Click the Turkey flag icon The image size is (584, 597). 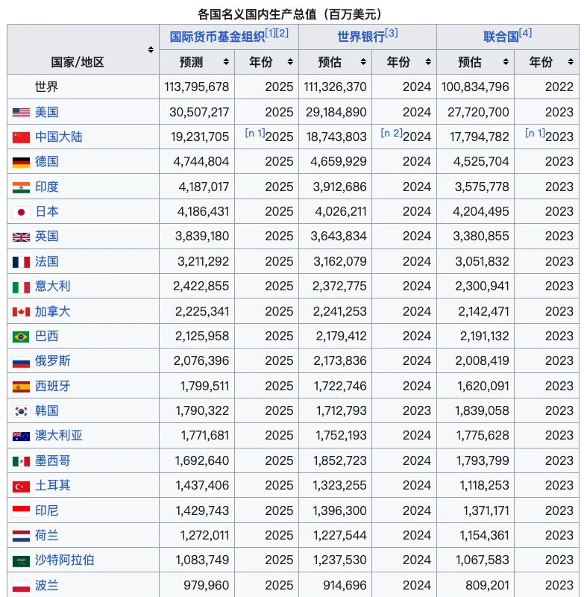pyautogui.click(x=21, y=487)
